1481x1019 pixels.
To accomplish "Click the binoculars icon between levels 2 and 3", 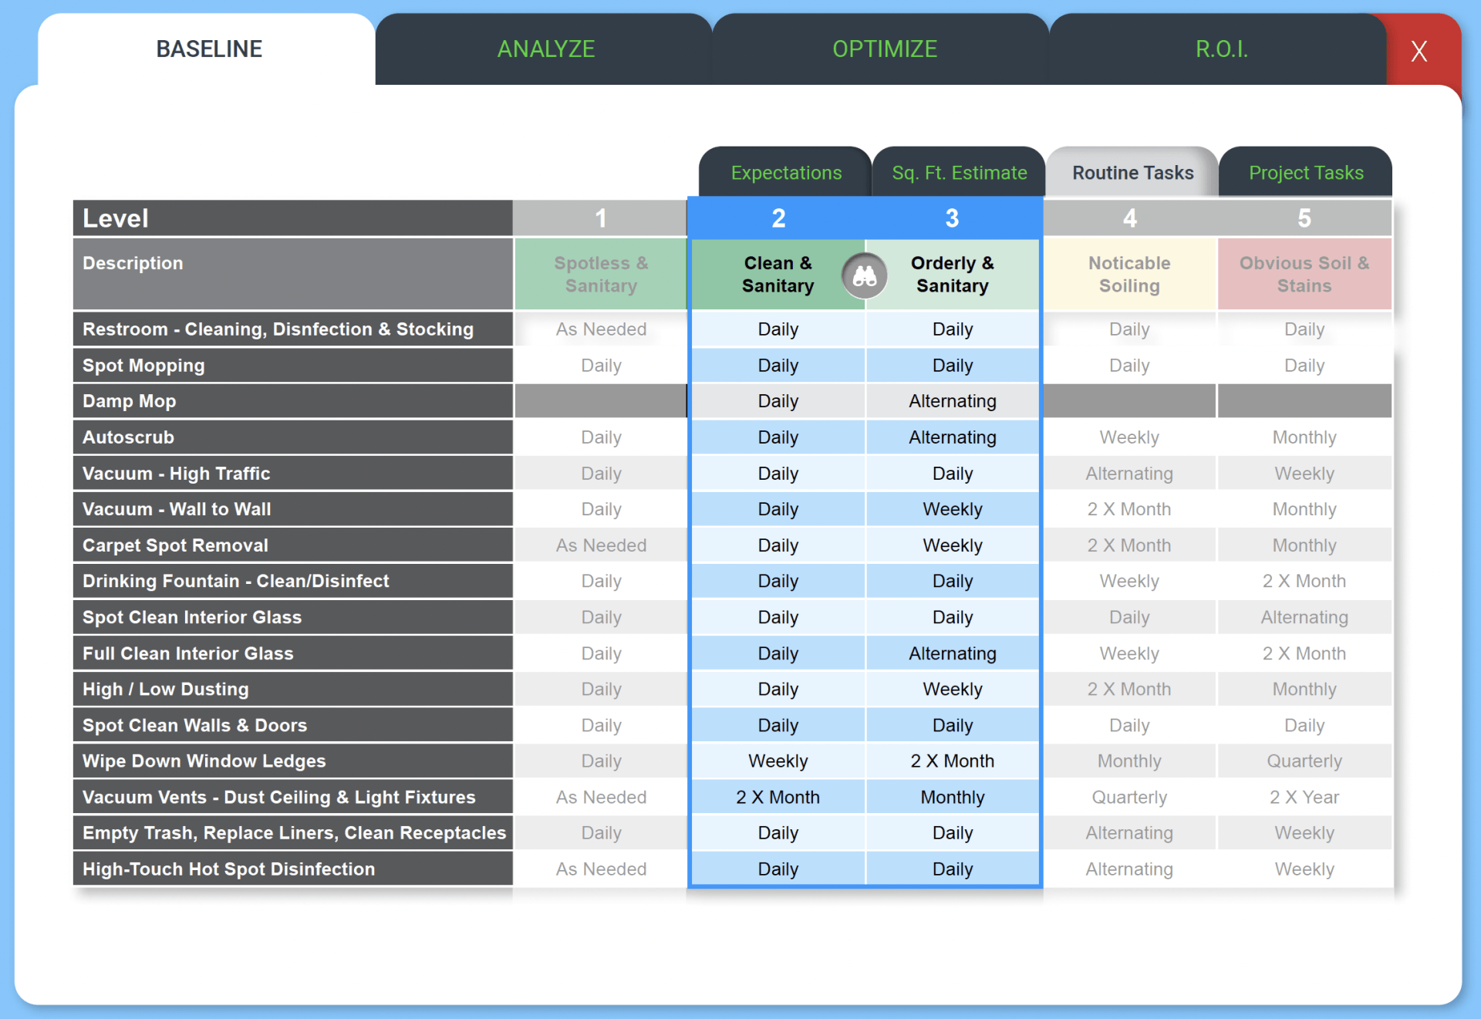I will 865,275.
